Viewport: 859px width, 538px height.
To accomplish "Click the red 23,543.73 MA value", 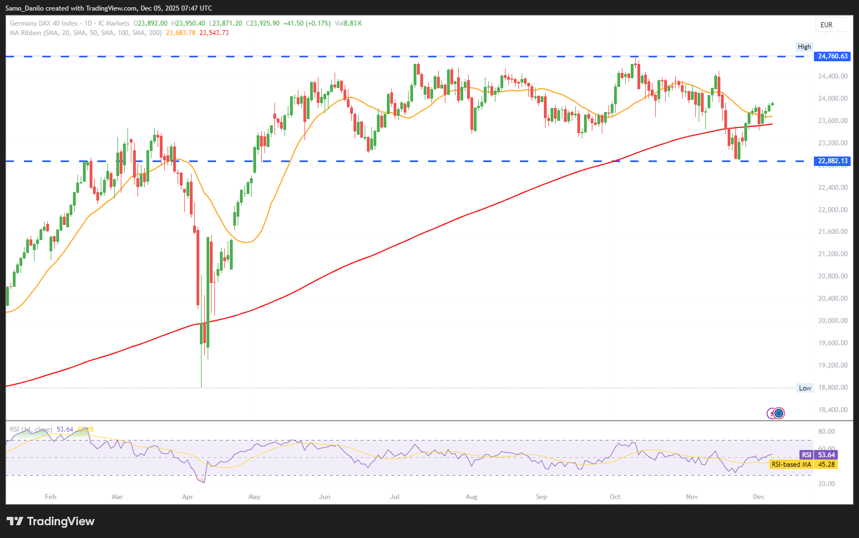I will (214, 33).
